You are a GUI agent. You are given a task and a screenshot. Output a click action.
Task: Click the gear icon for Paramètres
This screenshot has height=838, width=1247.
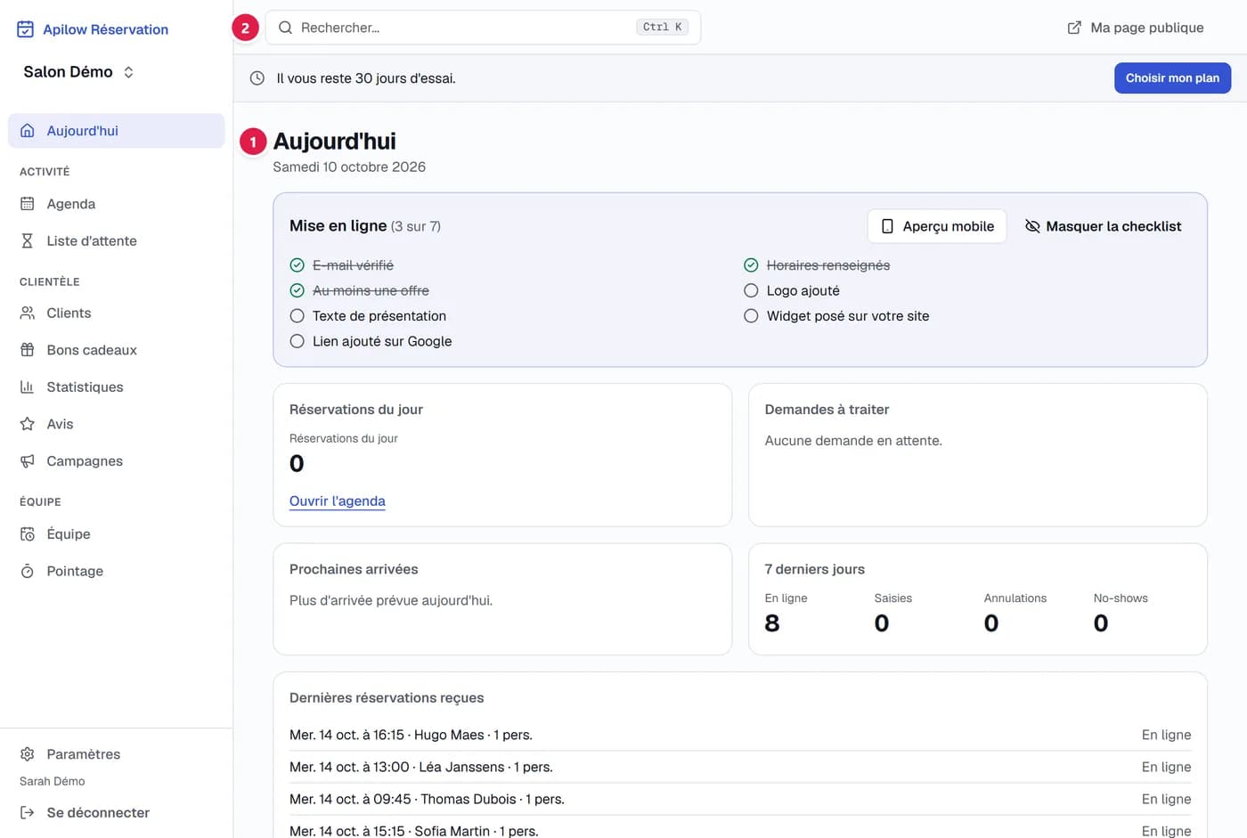click(28, 754)
